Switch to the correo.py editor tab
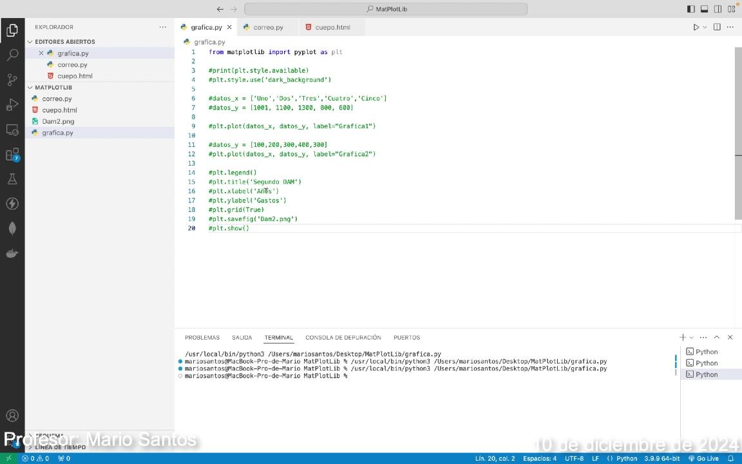Image resolution: width=742 pixels, height=464 pixels. click(268, 27)
